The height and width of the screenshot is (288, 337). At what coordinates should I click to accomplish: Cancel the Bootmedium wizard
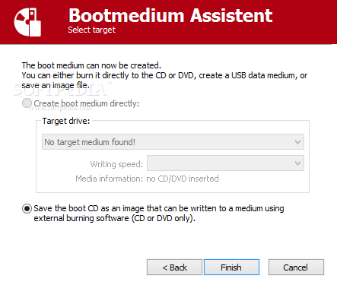pyautogui.click(x=296, y=267)
